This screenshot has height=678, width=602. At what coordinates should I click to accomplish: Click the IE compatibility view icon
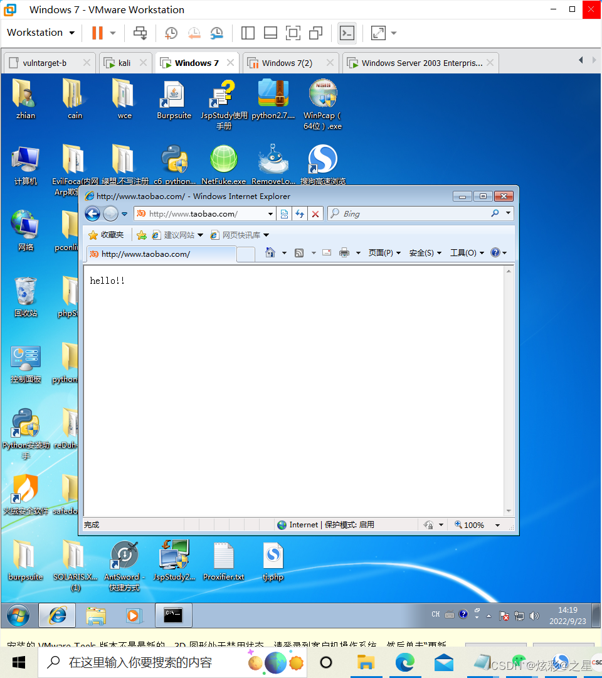click(x=284, y=213)
